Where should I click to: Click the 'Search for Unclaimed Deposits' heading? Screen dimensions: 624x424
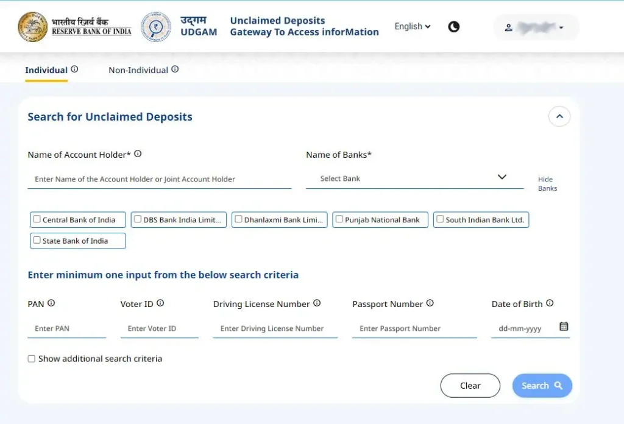pyautogui.click(x=110, y=116)
